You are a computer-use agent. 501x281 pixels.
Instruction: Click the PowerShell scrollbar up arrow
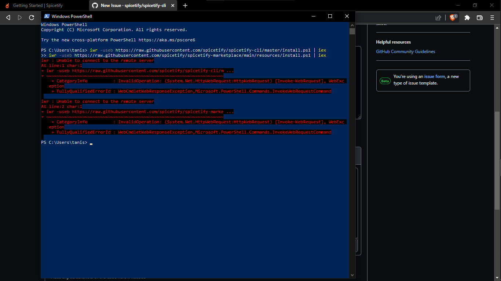click(x=352, y=25)
